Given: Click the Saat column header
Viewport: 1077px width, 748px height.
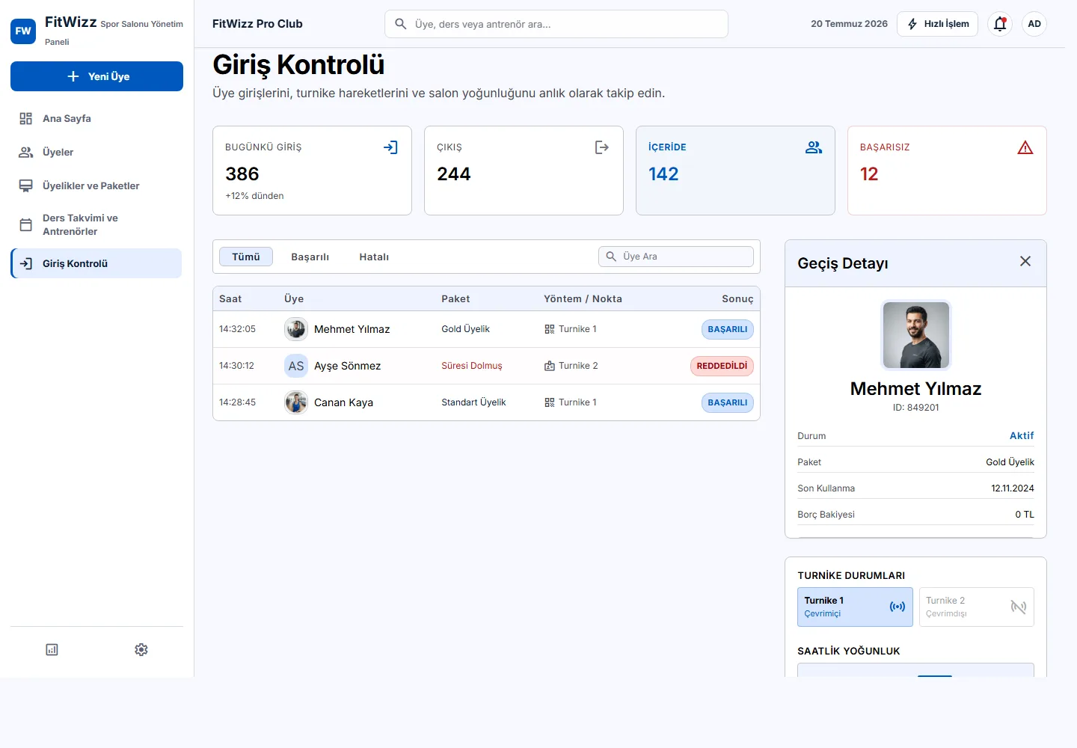Looking at the screenshot, I should (x=230, y=298).
